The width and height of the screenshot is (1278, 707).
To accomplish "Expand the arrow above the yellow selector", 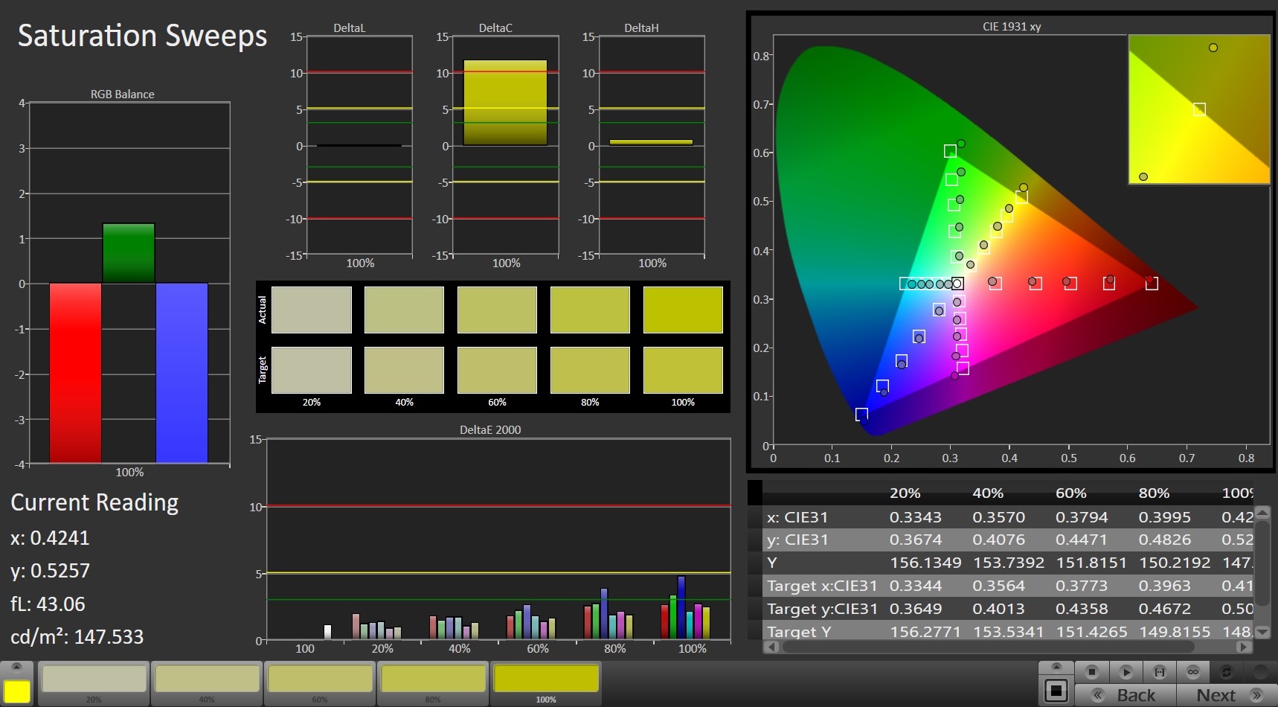I will (x=17, y=667).
